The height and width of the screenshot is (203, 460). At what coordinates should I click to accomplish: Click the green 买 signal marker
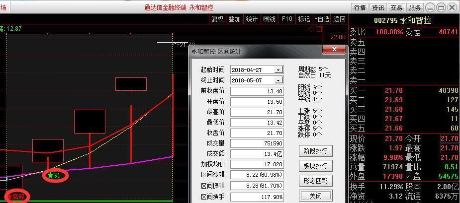[x=54, y=176]
